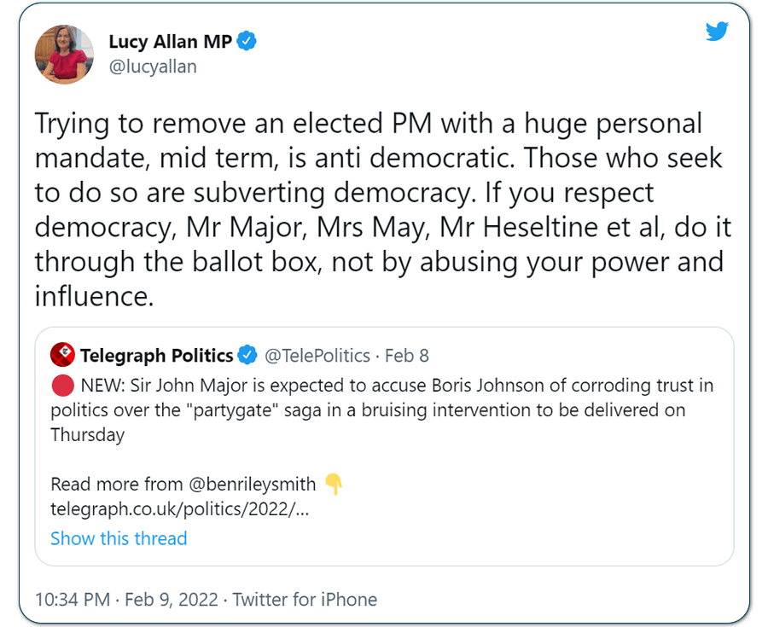Expand Show this thread
768x627 pixels.
119,538
